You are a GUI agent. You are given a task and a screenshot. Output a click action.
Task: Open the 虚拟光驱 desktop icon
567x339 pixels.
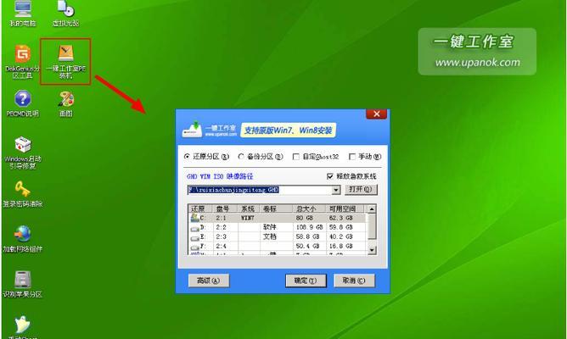[x=66, y=14]
